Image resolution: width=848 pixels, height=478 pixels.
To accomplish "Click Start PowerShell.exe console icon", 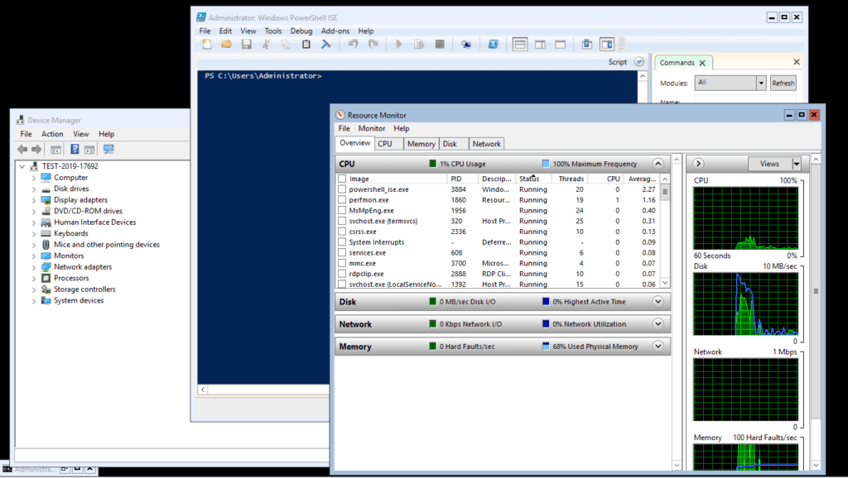I will pyautogui.click(x=494, y=45).
